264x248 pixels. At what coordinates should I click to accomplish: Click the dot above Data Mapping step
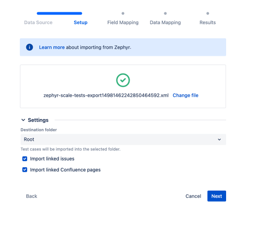(165, 13)
